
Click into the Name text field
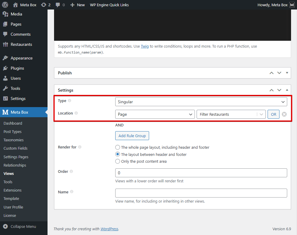click(201, 193)
